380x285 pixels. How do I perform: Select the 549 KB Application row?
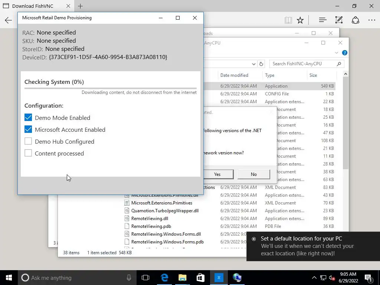269,86
